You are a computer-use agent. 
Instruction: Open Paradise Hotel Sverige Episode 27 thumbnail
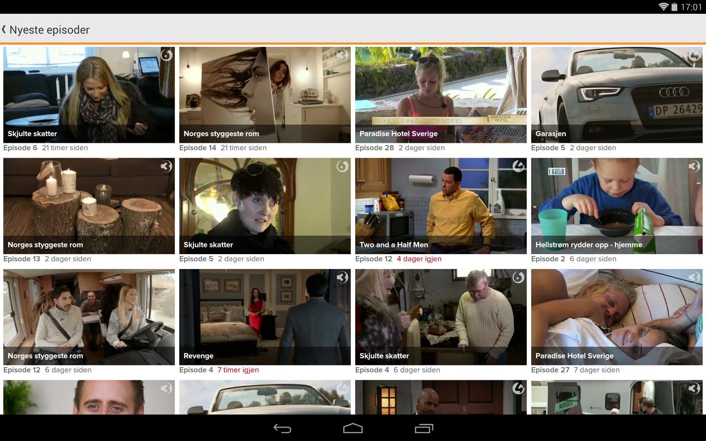coord(617,317)
